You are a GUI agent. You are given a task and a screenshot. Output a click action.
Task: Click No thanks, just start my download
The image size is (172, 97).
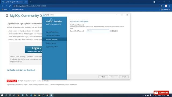pos(21,70)
